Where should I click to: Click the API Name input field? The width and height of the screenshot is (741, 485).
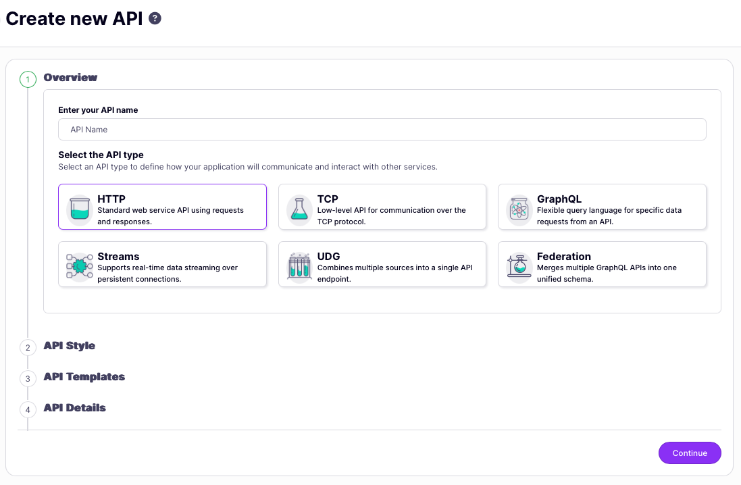click(382, 129)
